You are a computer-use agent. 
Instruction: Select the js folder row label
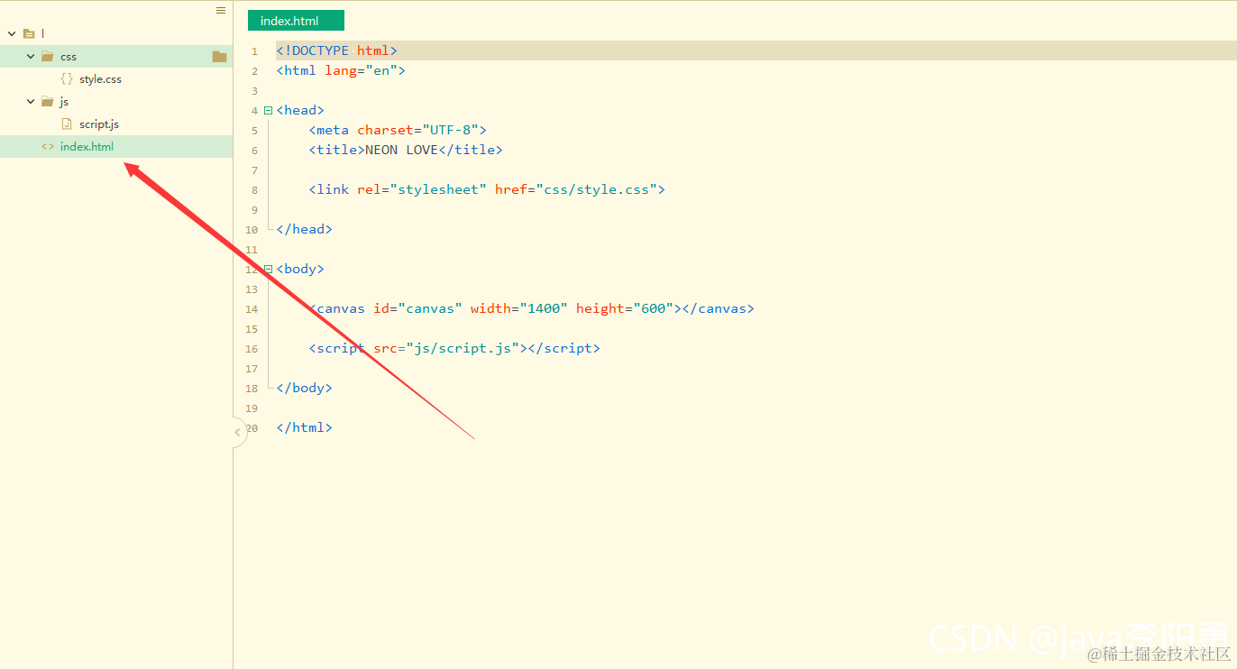click(x=64, y=102)
